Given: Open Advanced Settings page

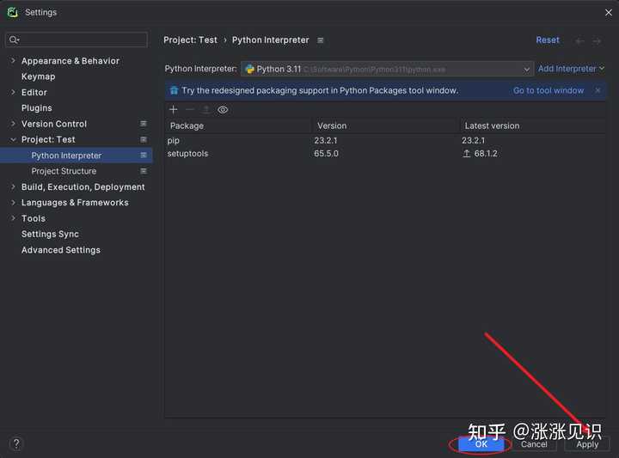Looking at the screenshot, I should tap(61, 250).
